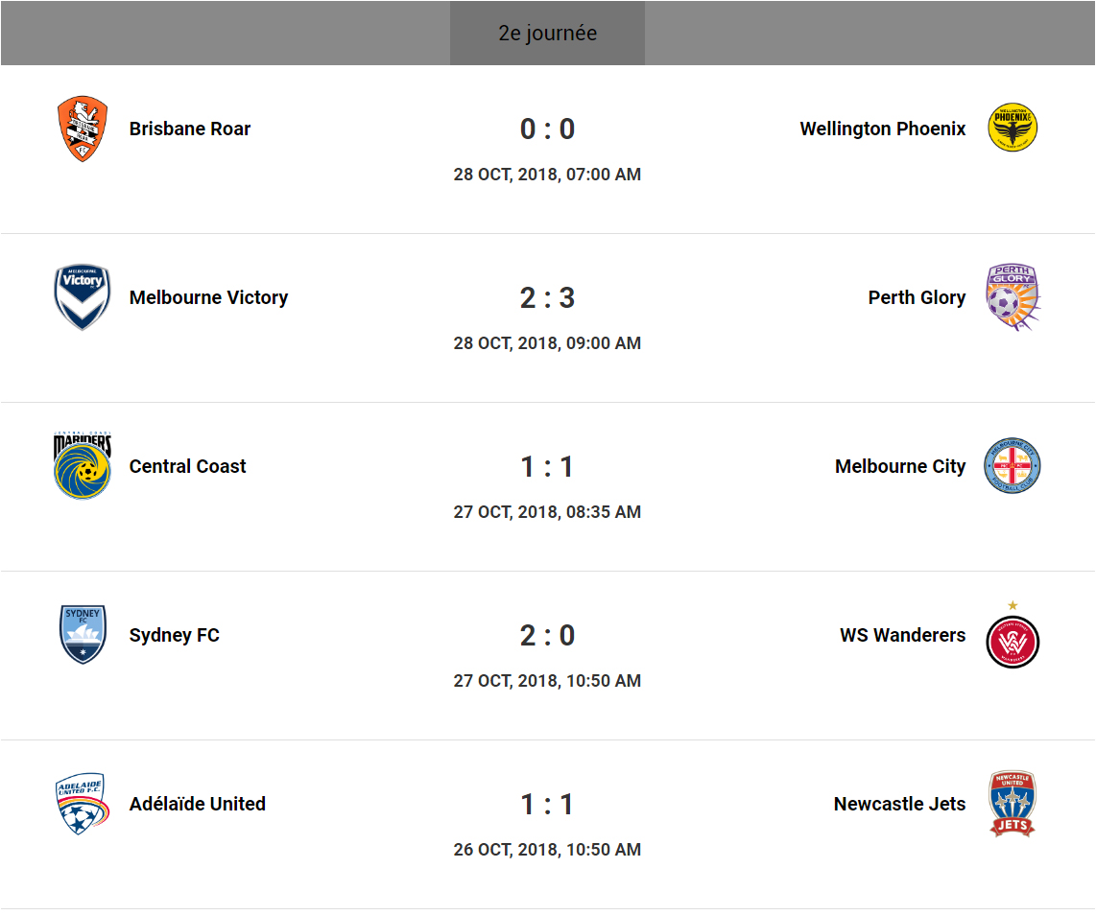The image size is (1096, 915).
Task: Open the Brisbane Roar team link
Action: pyautogui.click(x=190, y=129)
